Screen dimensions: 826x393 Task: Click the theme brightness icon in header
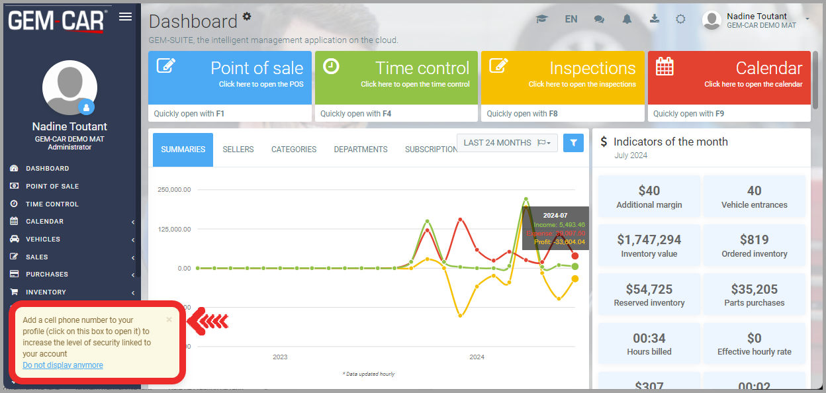680,19
